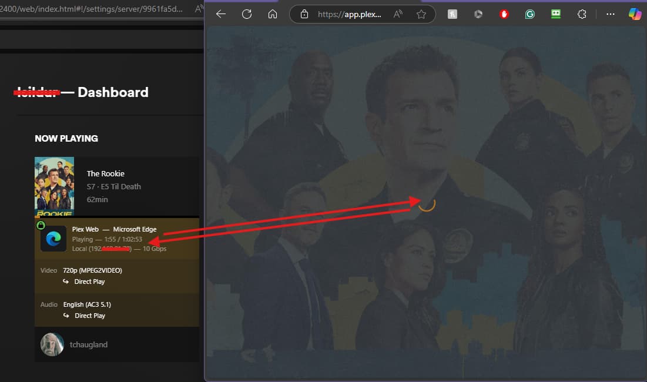Viewport: 647px width, 382px height.
Task: Click the Playing 1:55 / 1:02:53 status
Action: click(107, 239)
